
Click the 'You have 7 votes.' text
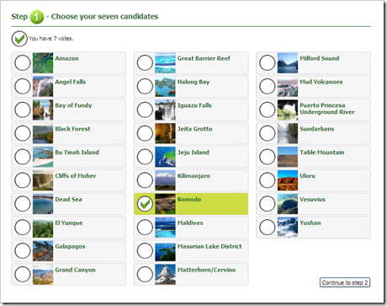[x=51, y=39]
